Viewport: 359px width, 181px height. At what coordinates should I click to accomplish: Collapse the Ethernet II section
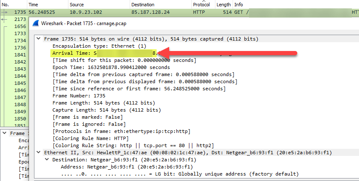point(39,153)
